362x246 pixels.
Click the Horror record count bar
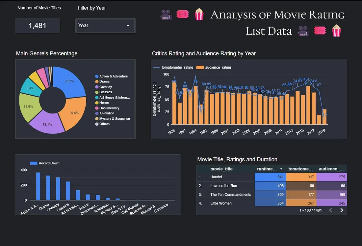coord(88,198)
